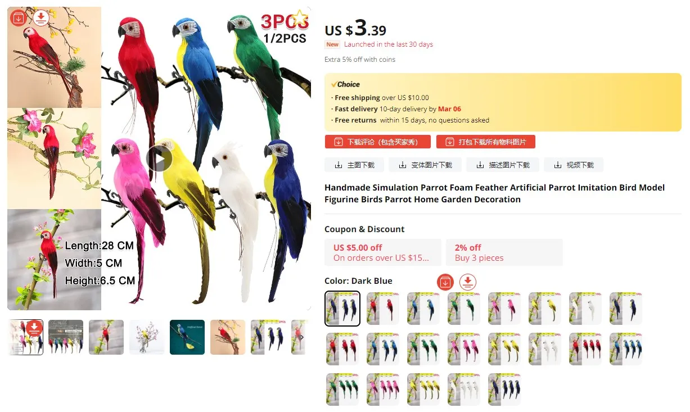Select the US $5.00 off coupon
690x412 pixels.
coord(383,252)
